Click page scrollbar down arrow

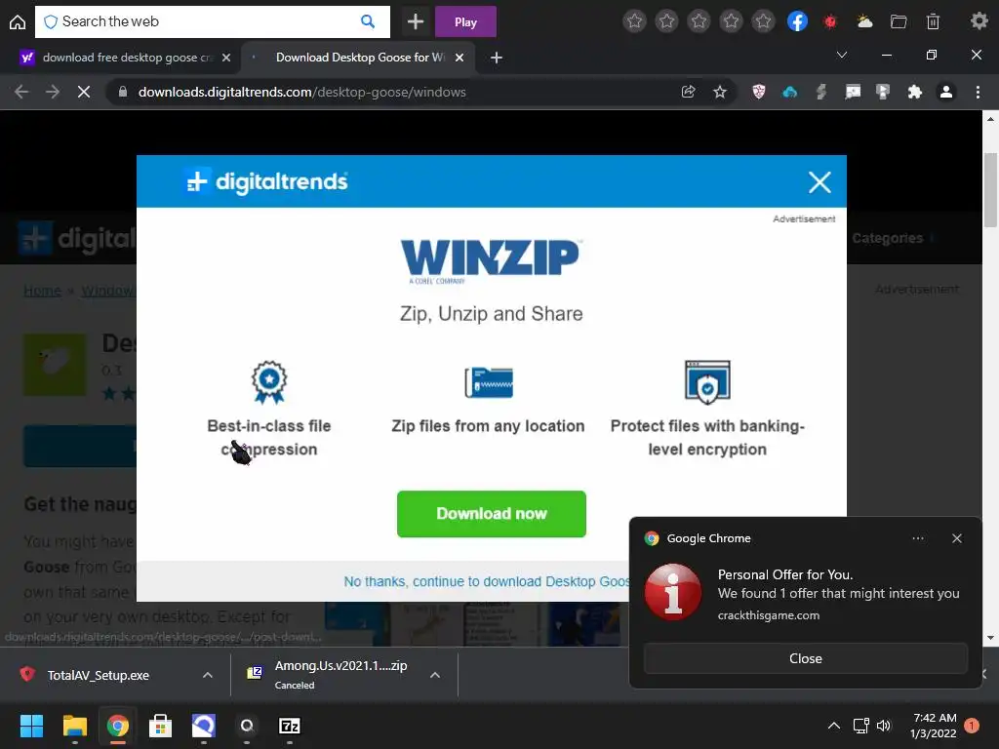coord(990,638)
